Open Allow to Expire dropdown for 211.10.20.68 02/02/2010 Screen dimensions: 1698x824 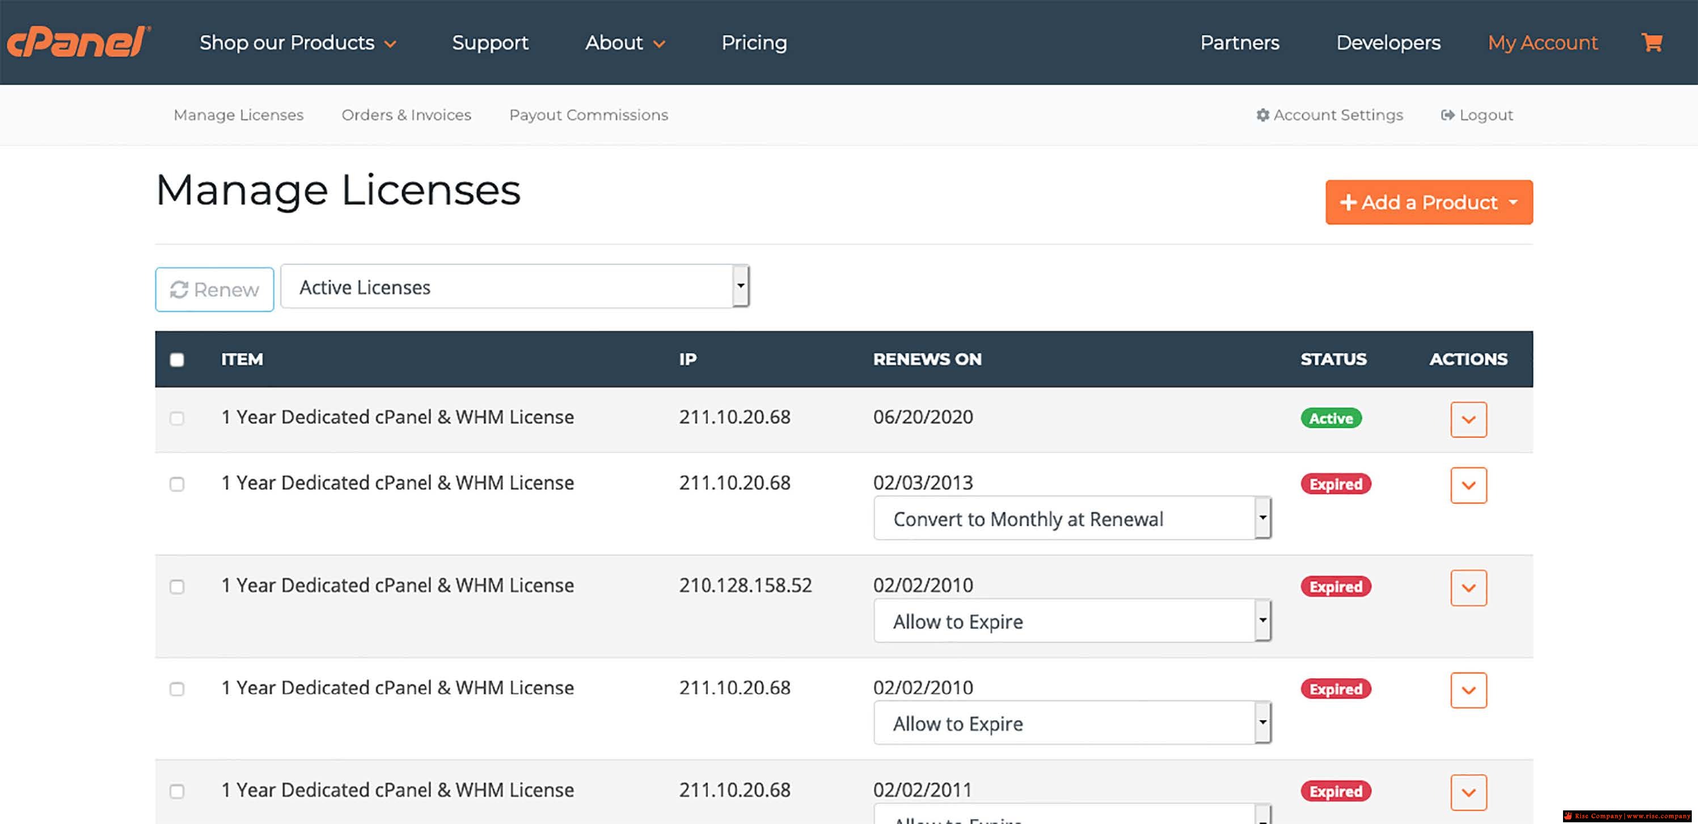click(1072, 722)
